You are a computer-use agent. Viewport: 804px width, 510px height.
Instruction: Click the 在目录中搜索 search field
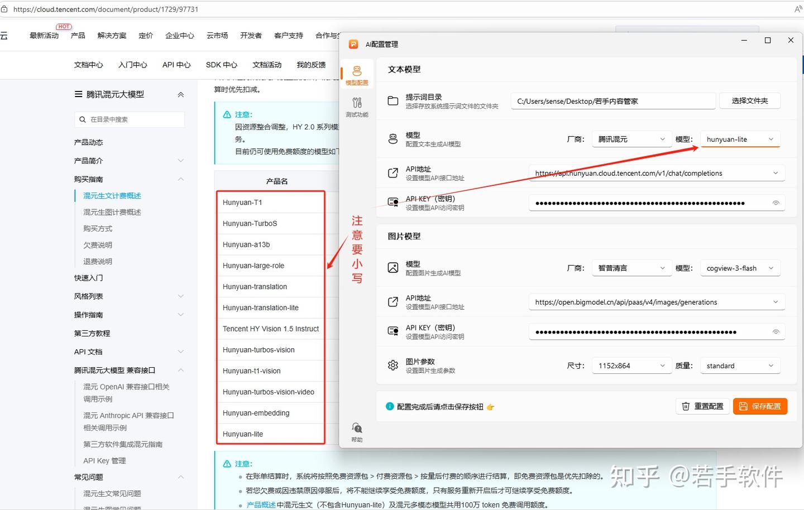pyautogui.click(x=130, y=119)
